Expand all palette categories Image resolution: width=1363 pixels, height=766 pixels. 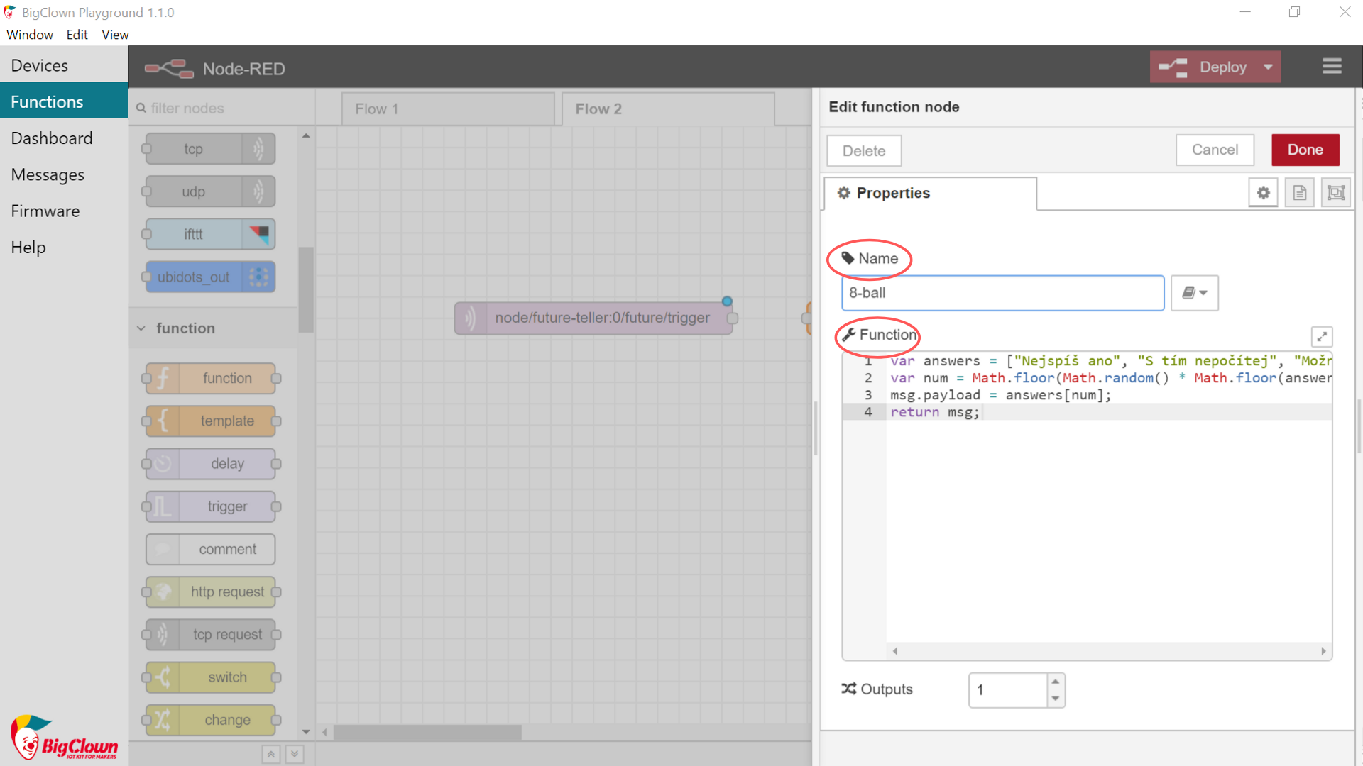(x=295, y=754)
